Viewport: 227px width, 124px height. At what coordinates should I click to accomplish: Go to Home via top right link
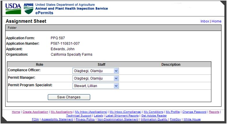pyautogui.click(x=216, y=21)
